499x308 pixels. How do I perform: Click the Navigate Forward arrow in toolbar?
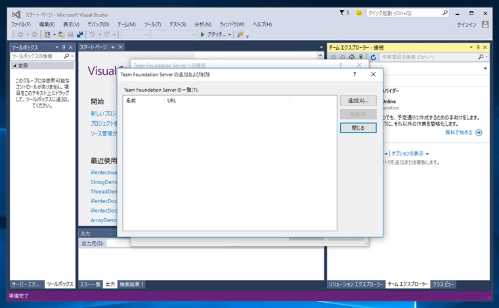point(34,34)
